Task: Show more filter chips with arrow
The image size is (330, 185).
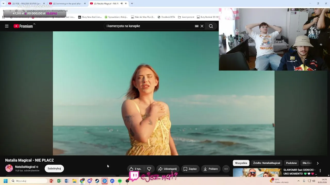Action: pos(318,163)
